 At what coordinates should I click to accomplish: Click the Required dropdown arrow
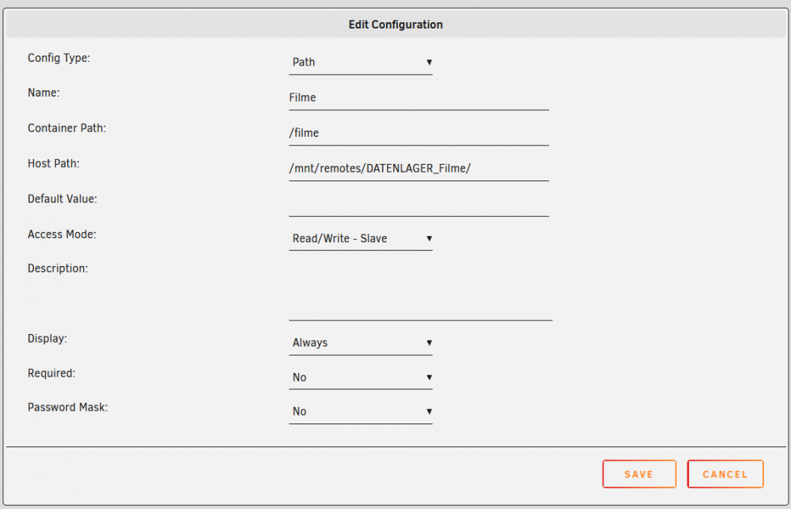[429, 377]
